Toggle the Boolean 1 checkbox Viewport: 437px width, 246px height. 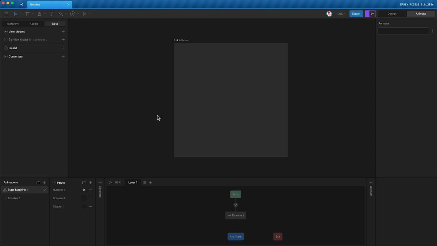84,198
